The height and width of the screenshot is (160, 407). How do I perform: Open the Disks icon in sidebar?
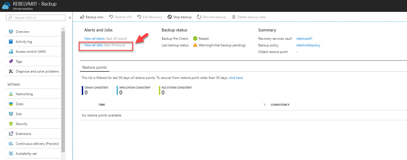click(11, 104)
